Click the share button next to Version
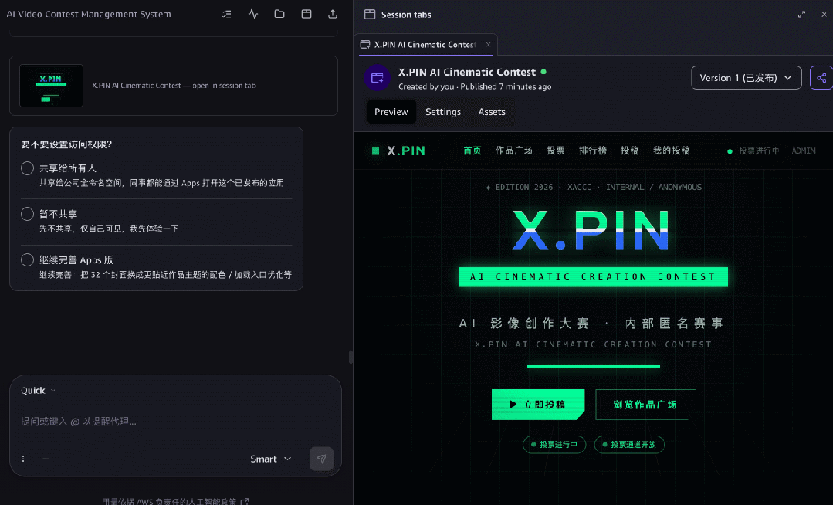Image resolution: width=833 pixels, height=505 pixels. pyautogui.click(x=821, y=78)
